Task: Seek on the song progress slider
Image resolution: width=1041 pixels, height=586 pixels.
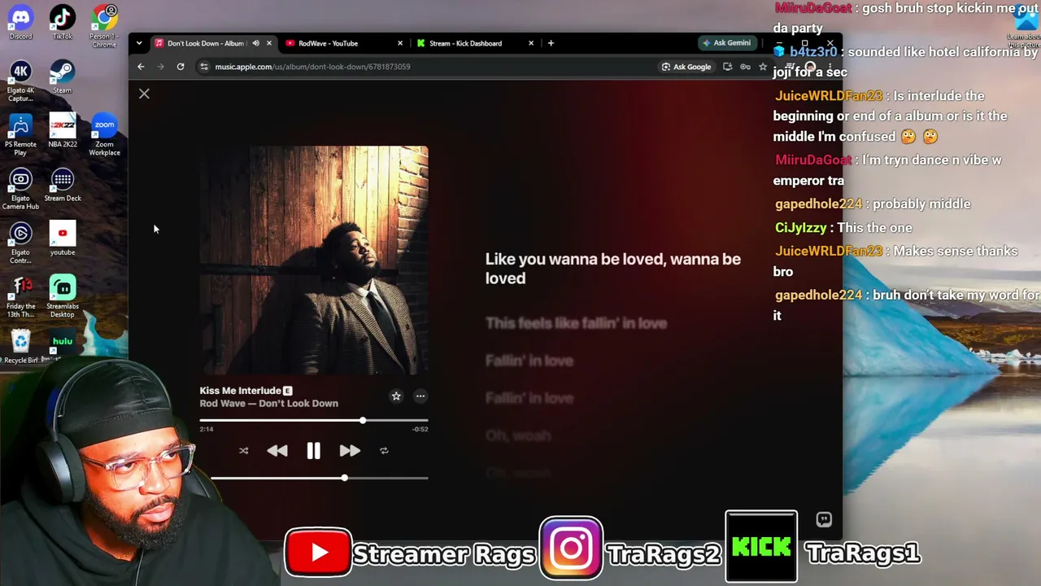Action: (x=314, y=421)
